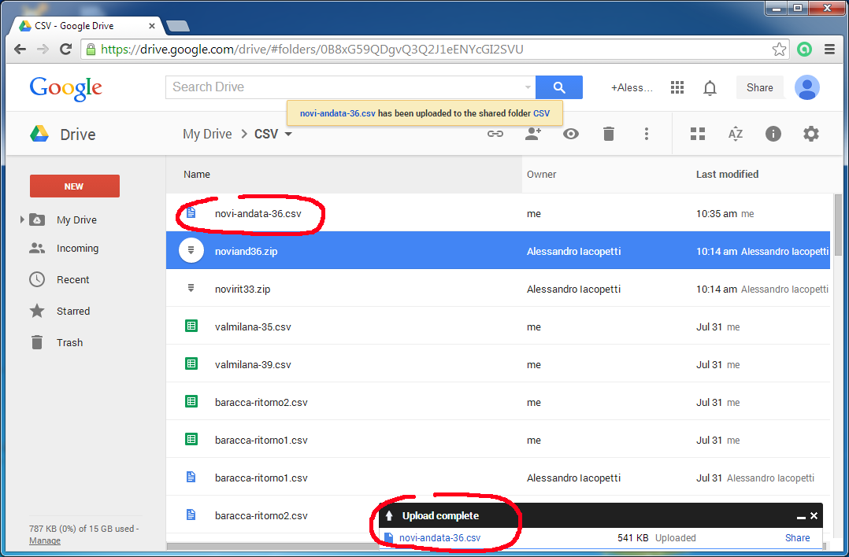Open the notifications bell
Viewport: 849px width, 557px height.
tap(710, 87)
